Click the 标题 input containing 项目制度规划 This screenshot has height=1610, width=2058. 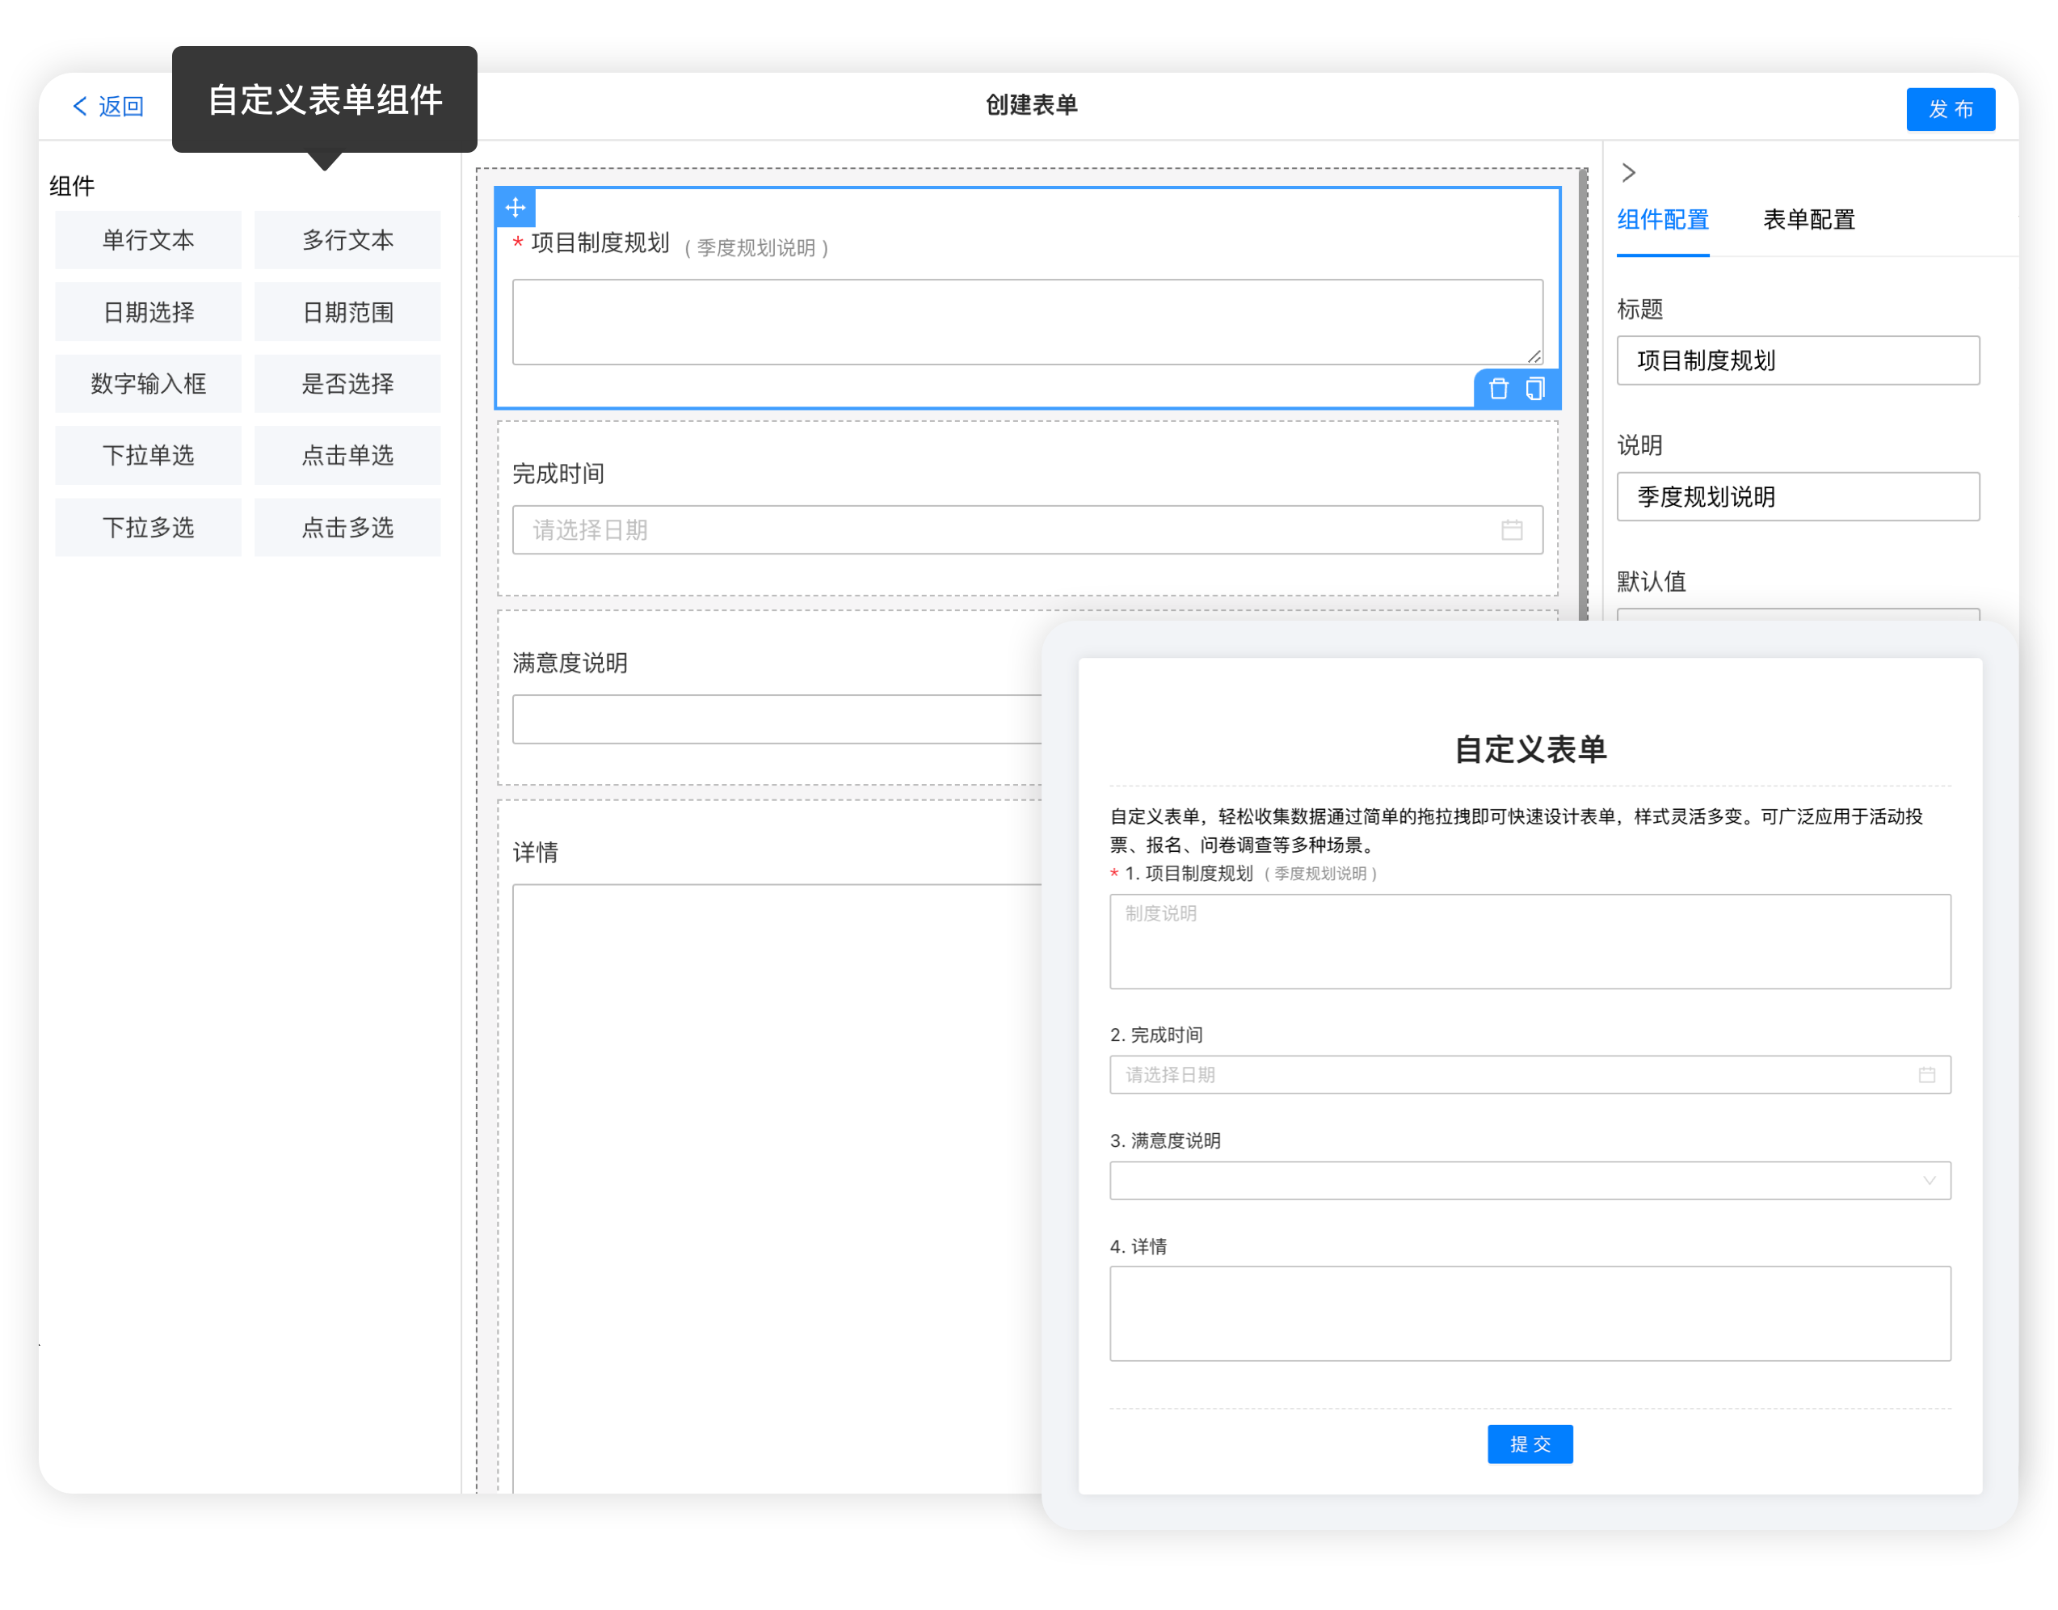point(1797,360)
